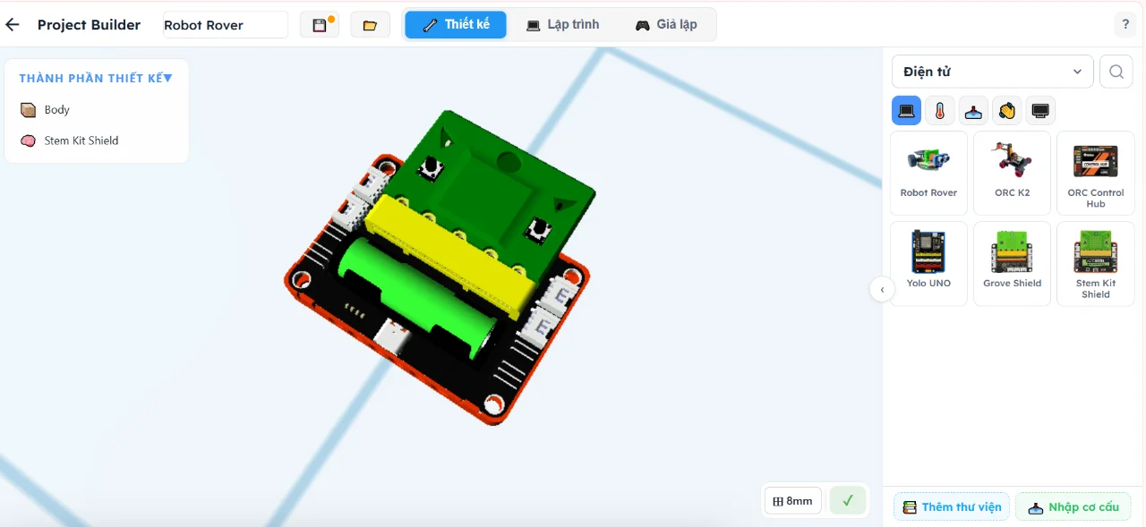Screen dimensions: 1146x527
Task: Select the mechanism category icon
Action: click(x=973, y=111)
